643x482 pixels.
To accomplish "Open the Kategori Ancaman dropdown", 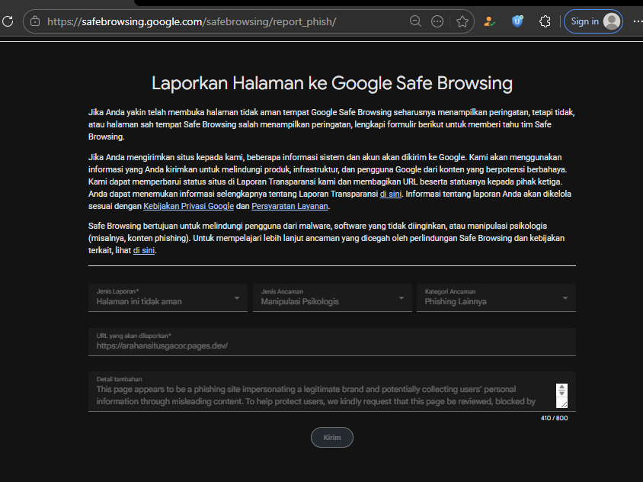I will tap(496, 297).
